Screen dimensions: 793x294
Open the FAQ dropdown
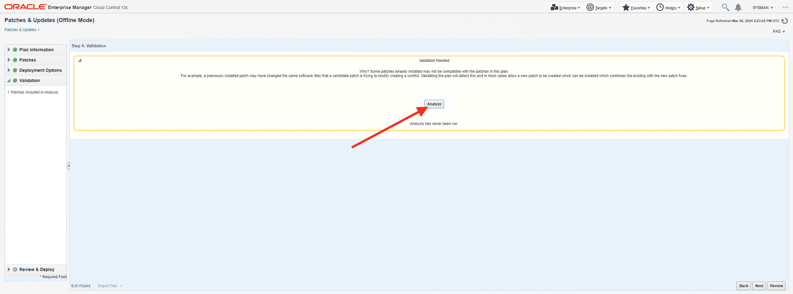point(779,31)
